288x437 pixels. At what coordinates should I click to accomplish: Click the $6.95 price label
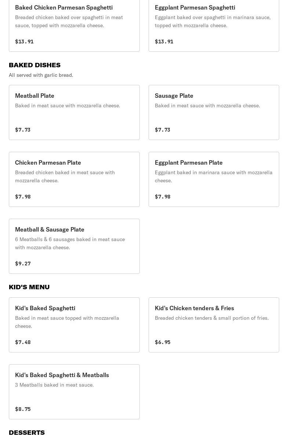click(163, 342)
